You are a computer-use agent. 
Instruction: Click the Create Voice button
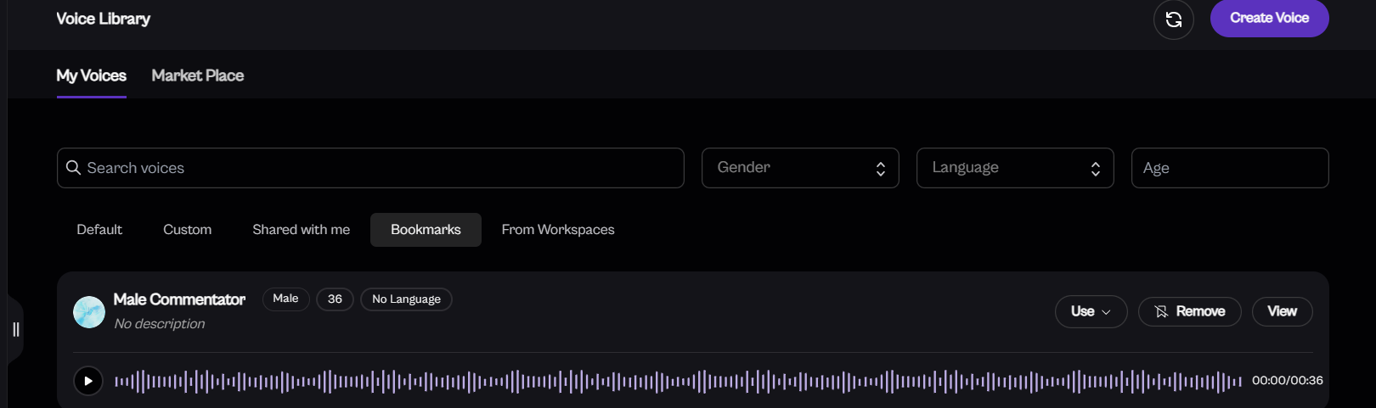[x=1269, y=18]
